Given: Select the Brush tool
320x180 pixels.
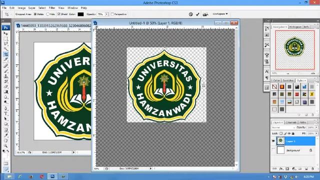Looking at the screenshot, I should coord(6,71).
